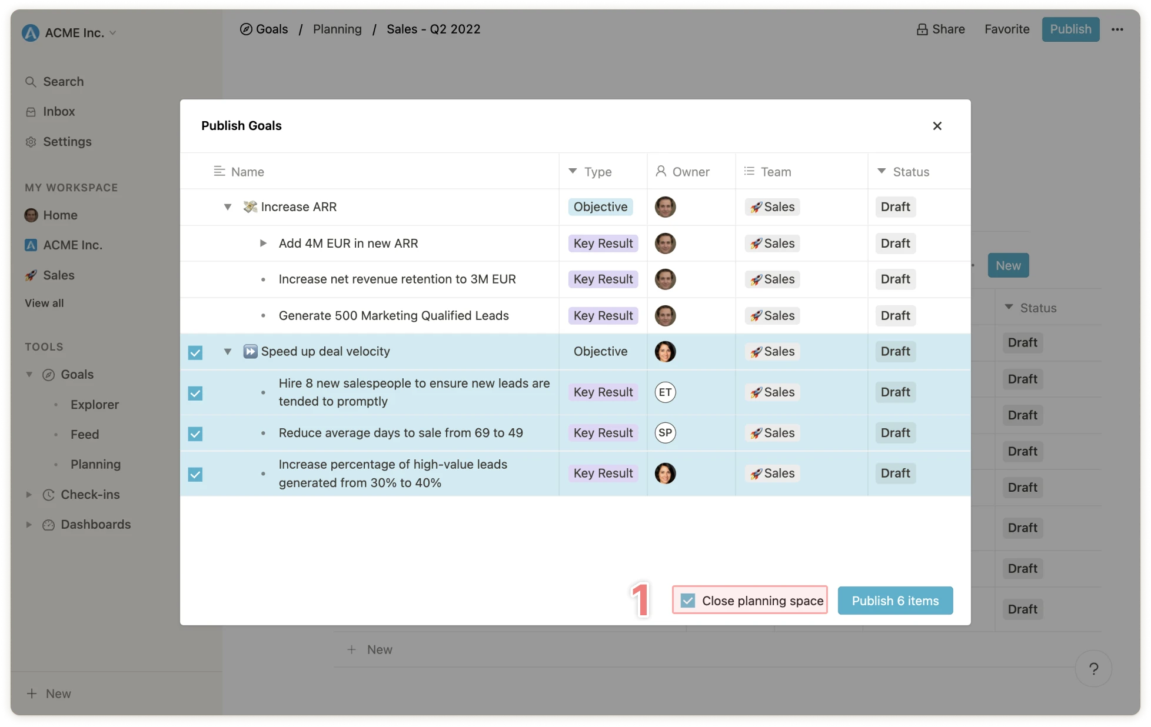Toggle Close planning space checkbox
The height and width of the screenshot is (727, 1151).
pyautogui.click(x=688, y=601)
